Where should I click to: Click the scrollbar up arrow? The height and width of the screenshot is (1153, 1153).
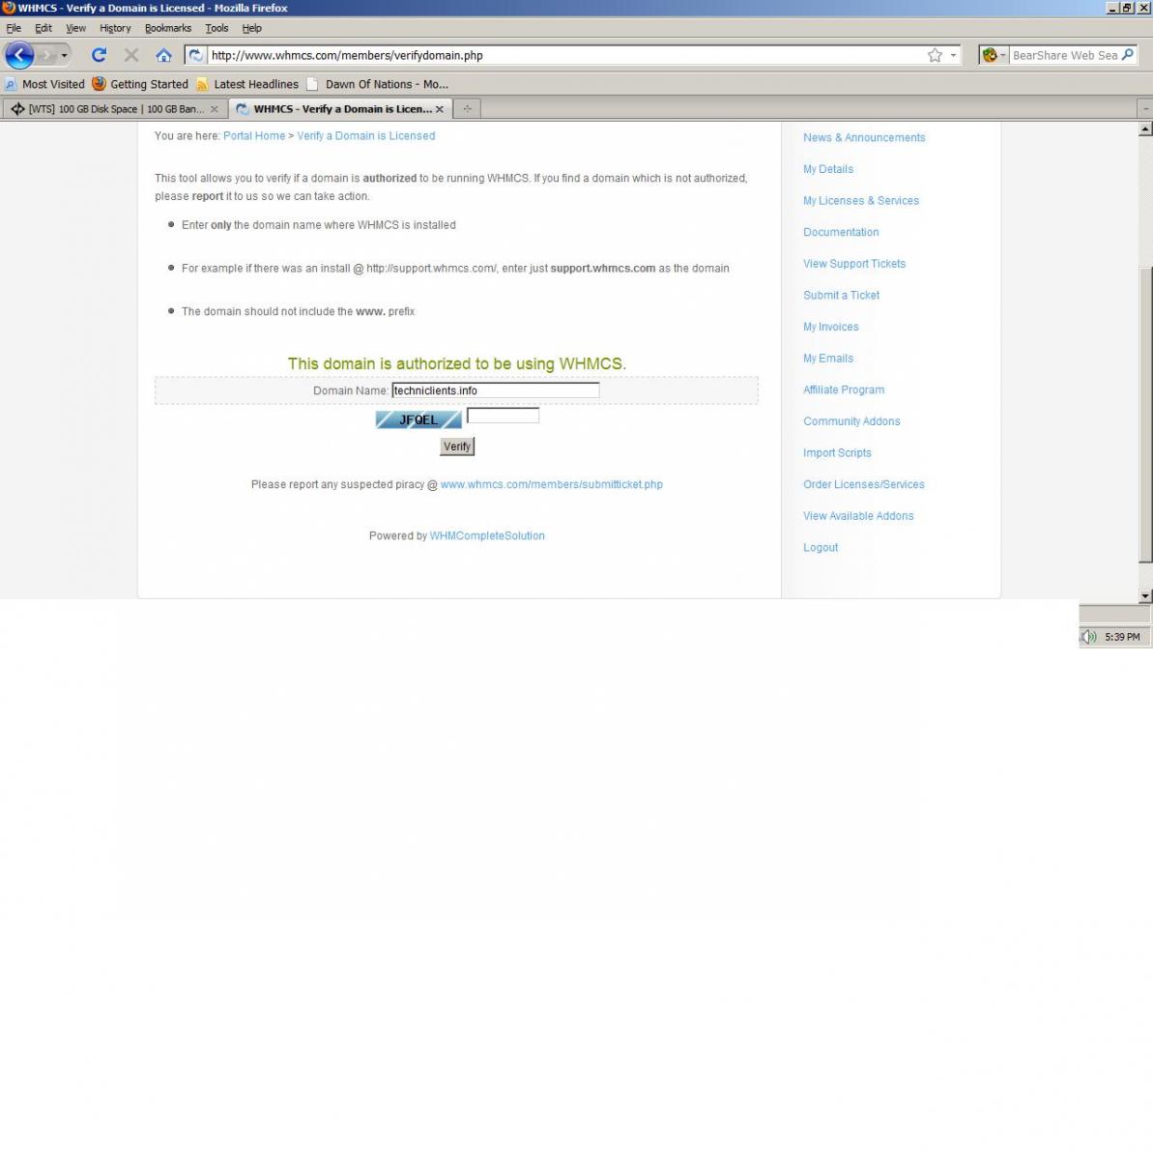coord(1145,130)
